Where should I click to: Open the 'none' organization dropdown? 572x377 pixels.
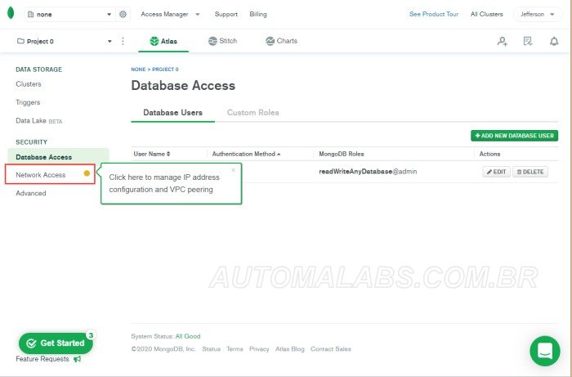click(70, 14)
